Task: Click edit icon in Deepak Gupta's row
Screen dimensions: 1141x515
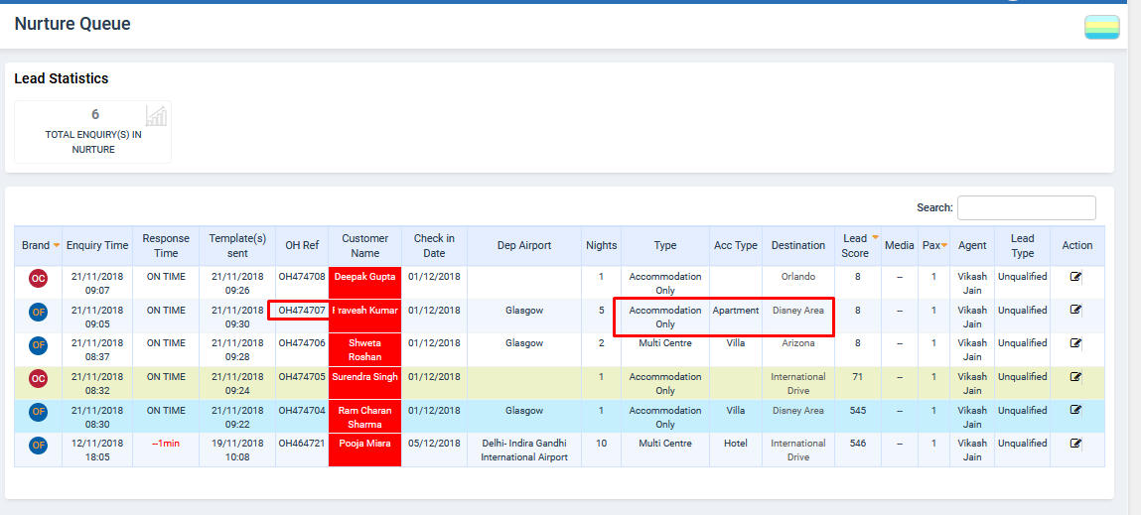Action: [x=1075, y=277]
